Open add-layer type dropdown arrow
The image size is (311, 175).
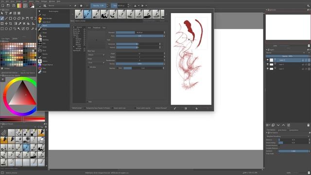pos(270,125)
